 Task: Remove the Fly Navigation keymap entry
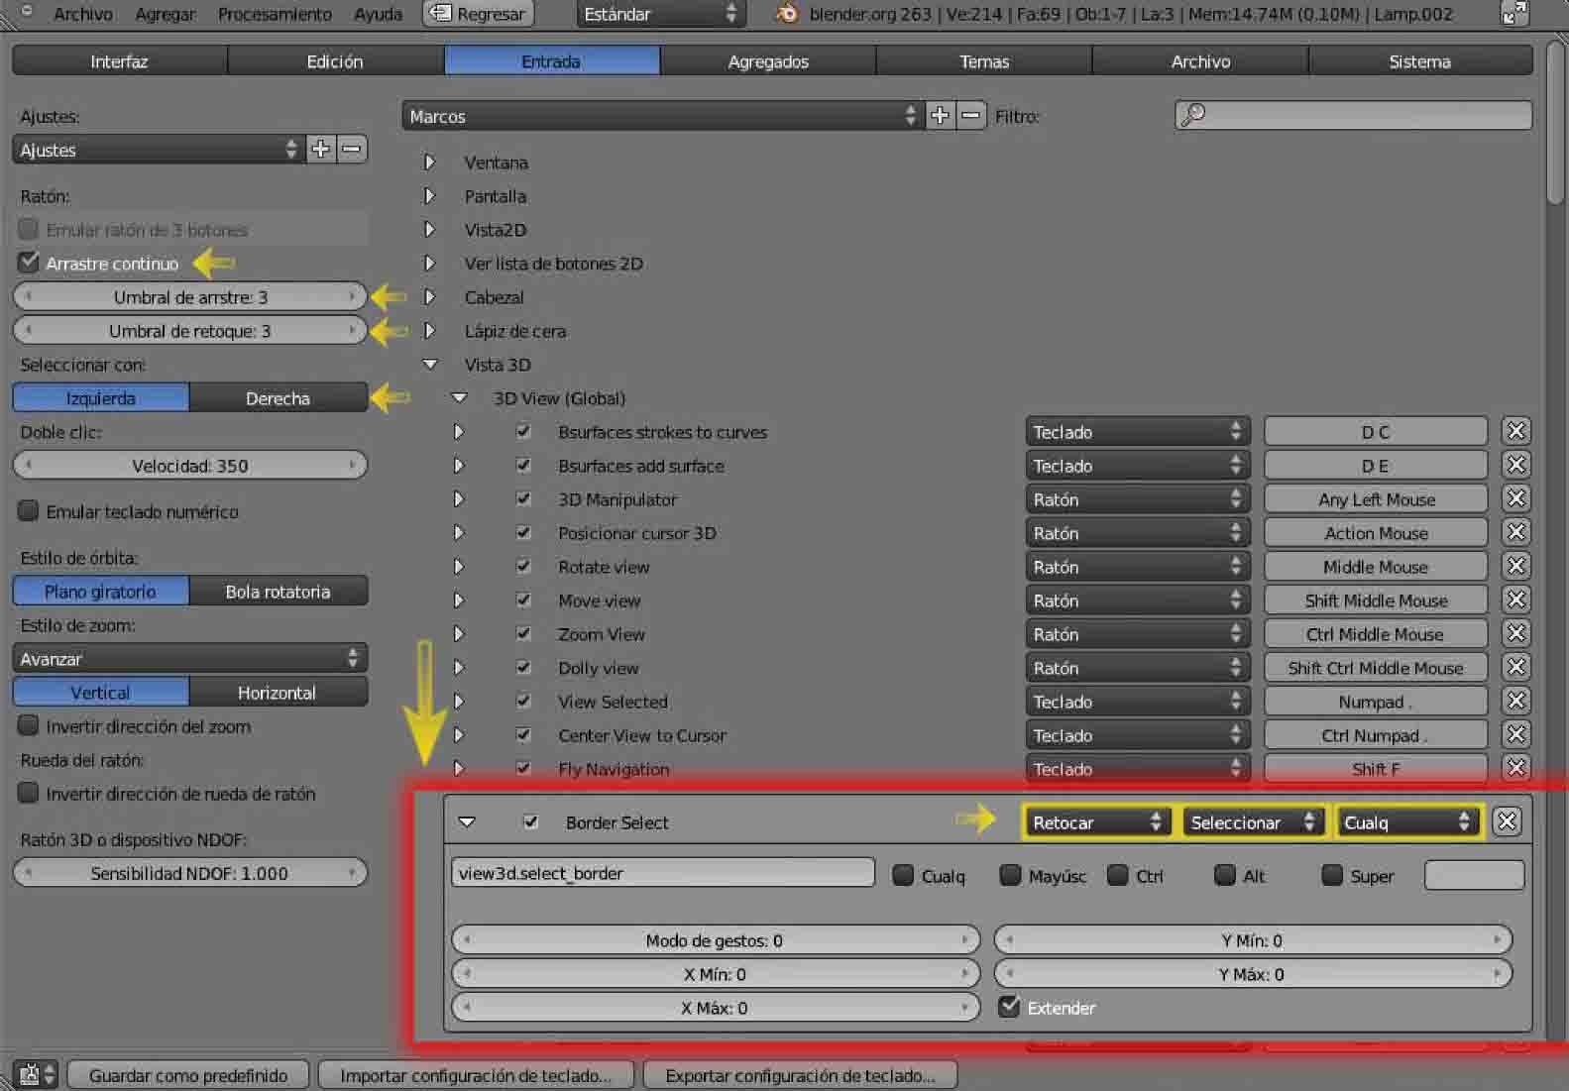(x=1515, y=767)
